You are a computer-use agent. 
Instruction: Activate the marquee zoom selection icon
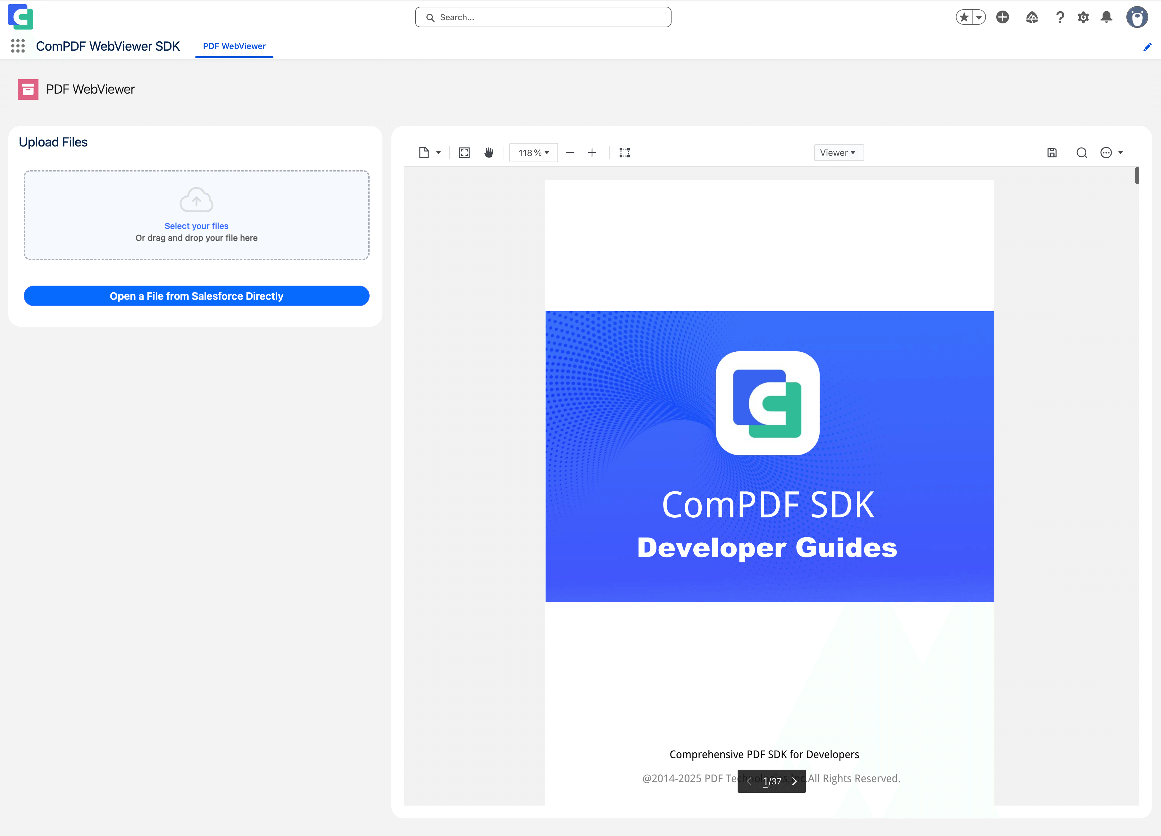point(624,152)
